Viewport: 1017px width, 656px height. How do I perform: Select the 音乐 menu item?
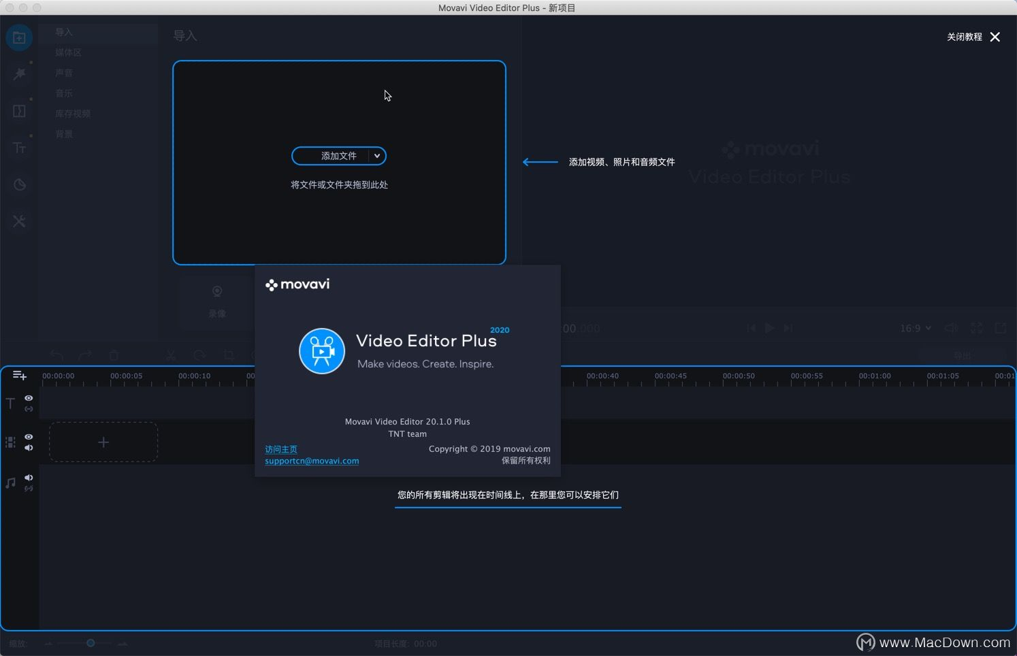(x=64, y=93)
